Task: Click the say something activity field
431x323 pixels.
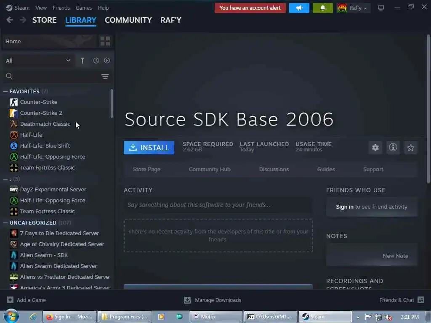Action: [218, 205]
